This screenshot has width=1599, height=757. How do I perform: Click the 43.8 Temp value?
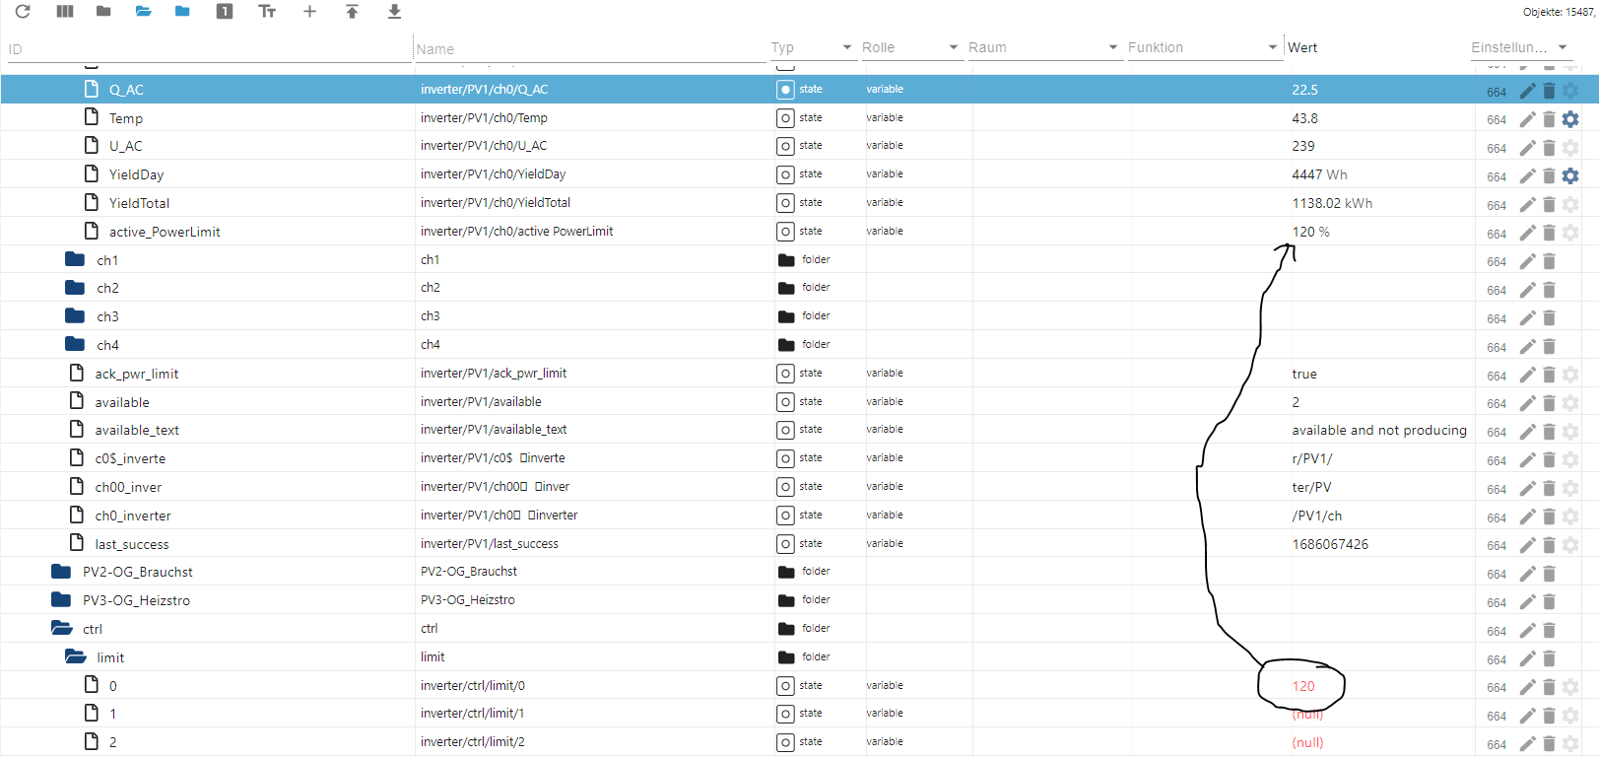tap(1304, 118)
